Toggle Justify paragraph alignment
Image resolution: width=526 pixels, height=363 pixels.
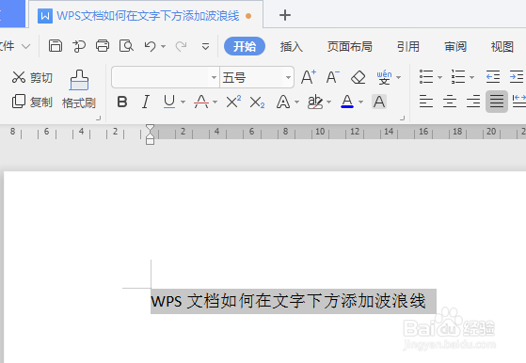[497, 102]
